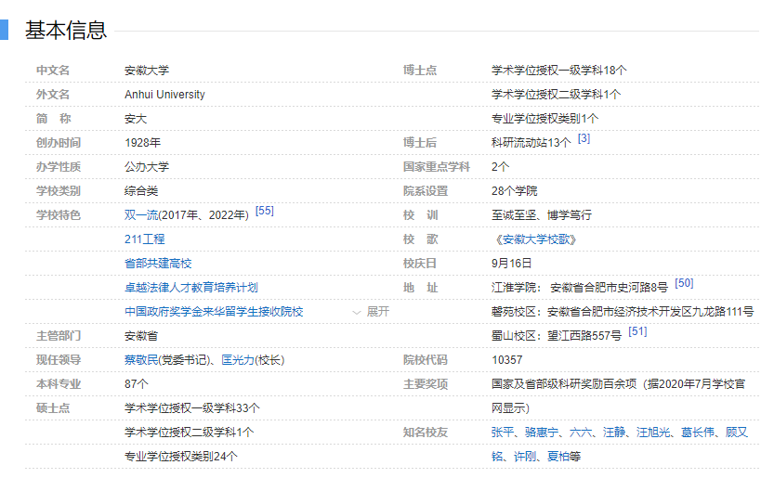Screen dimensions: 774x491
Task: Click reference citation [55]
Action: (x=264, y=212)
